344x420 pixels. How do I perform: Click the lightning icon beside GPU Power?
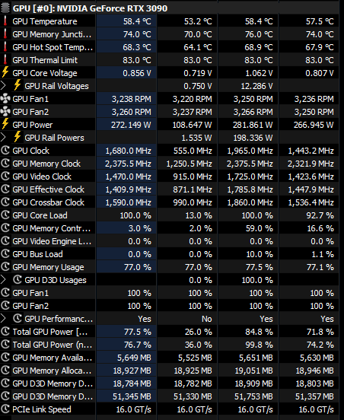(5, 124)
